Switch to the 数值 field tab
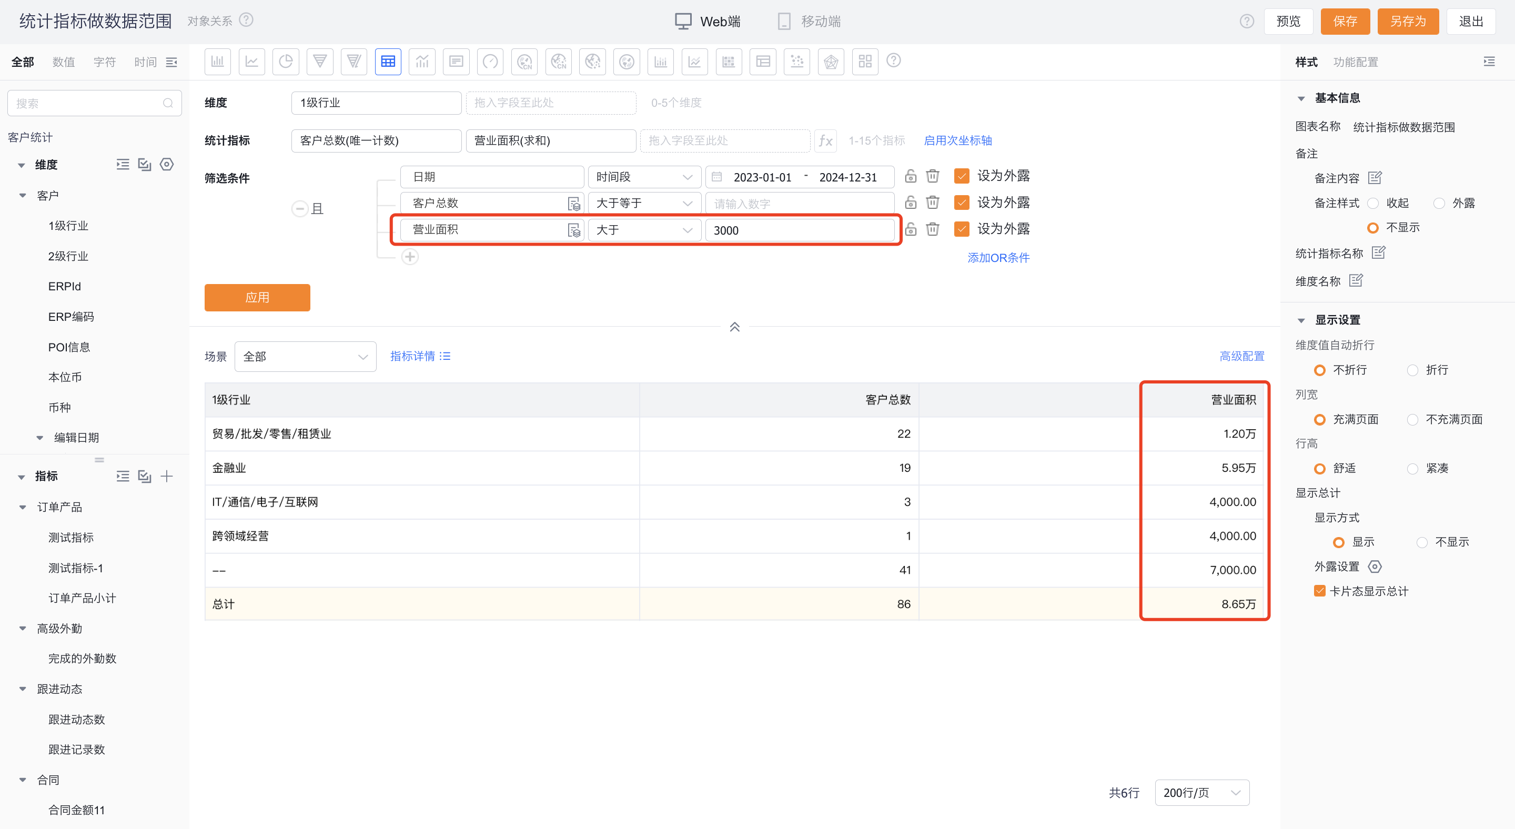This screenshot has width=1515, height=829. pyautogui.click(x=64, y=62)
